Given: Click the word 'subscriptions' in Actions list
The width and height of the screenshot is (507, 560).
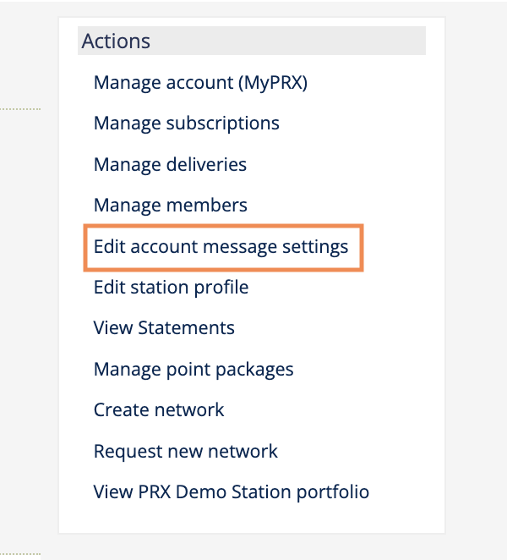Looking at the screenshot, I should pyautogui.click(x=224, y=124).
